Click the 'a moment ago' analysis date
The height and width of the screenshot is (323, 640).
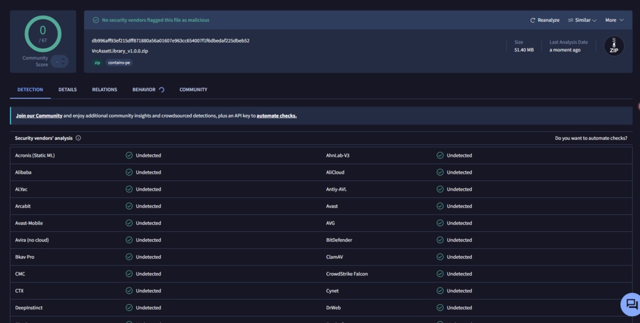click(565, 50)
